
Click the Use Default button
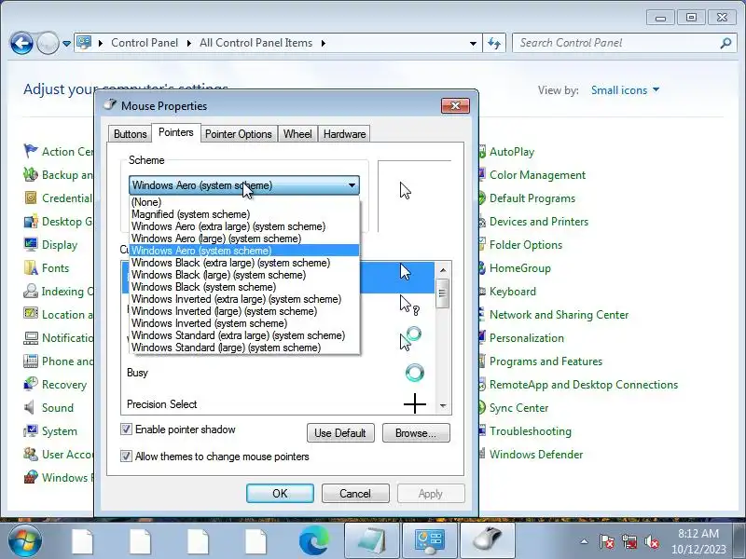pos(340,433)
